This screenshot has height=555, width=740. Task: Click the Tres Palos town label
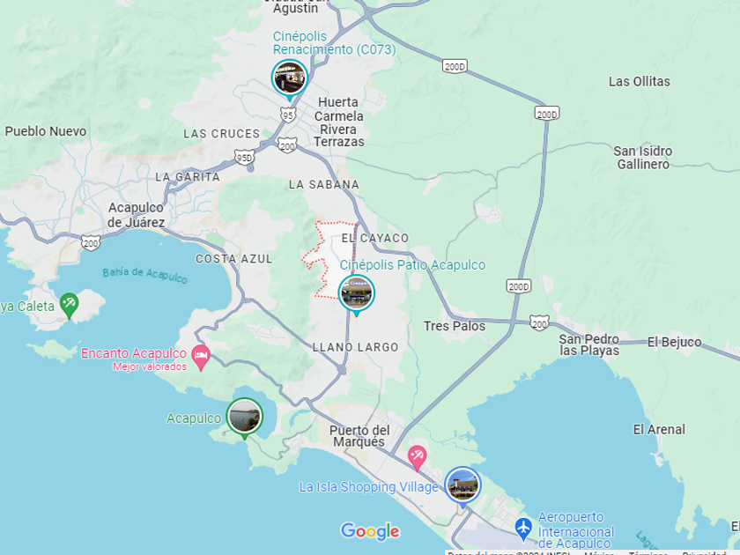click(x=454, y=326)
